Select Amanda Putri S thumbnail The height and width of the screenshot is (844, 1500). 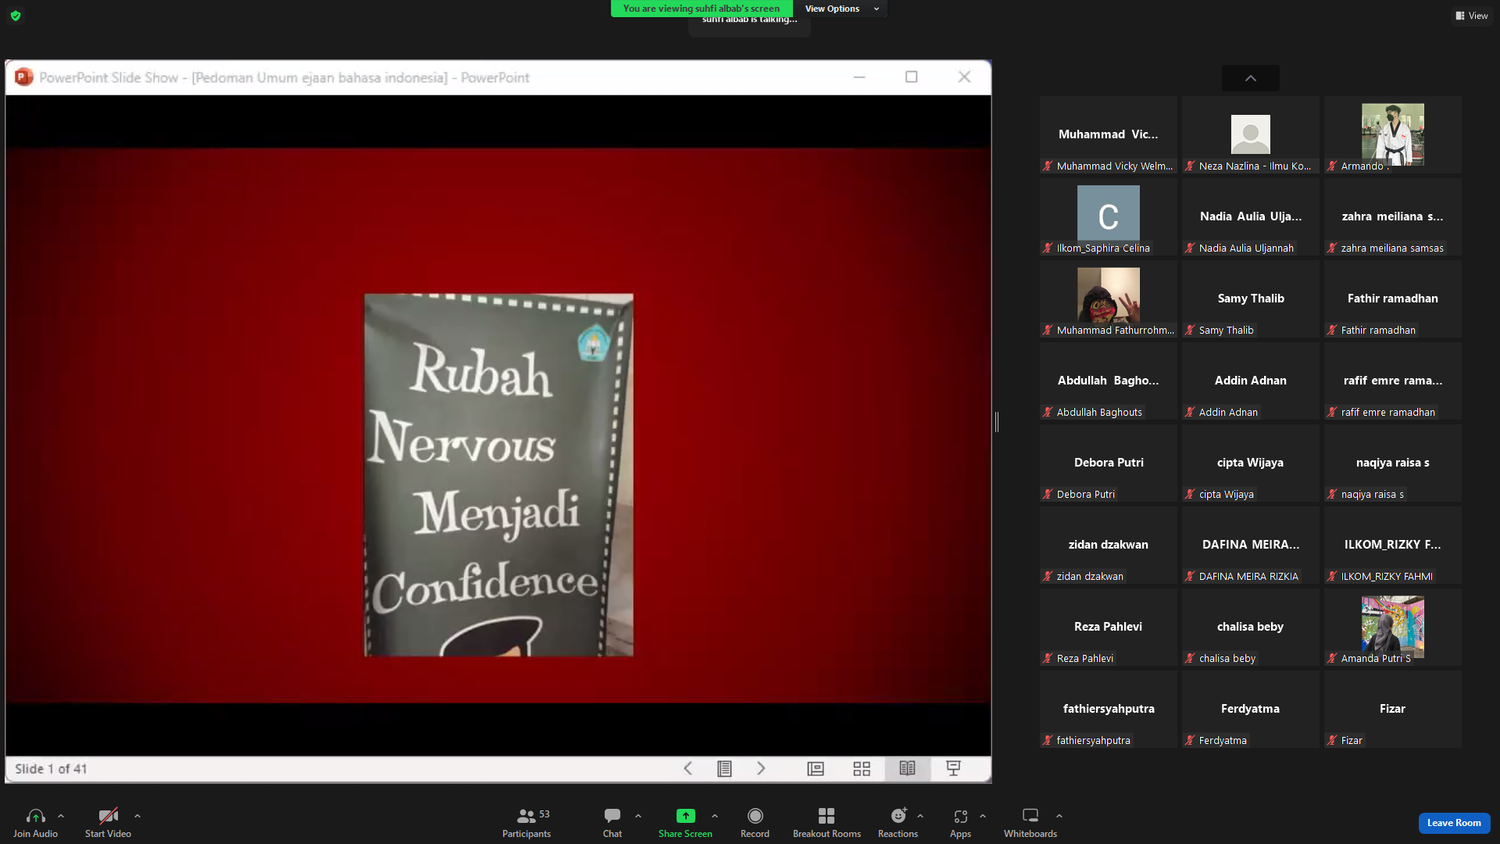pyautogui.click(x=1392, y=627)
